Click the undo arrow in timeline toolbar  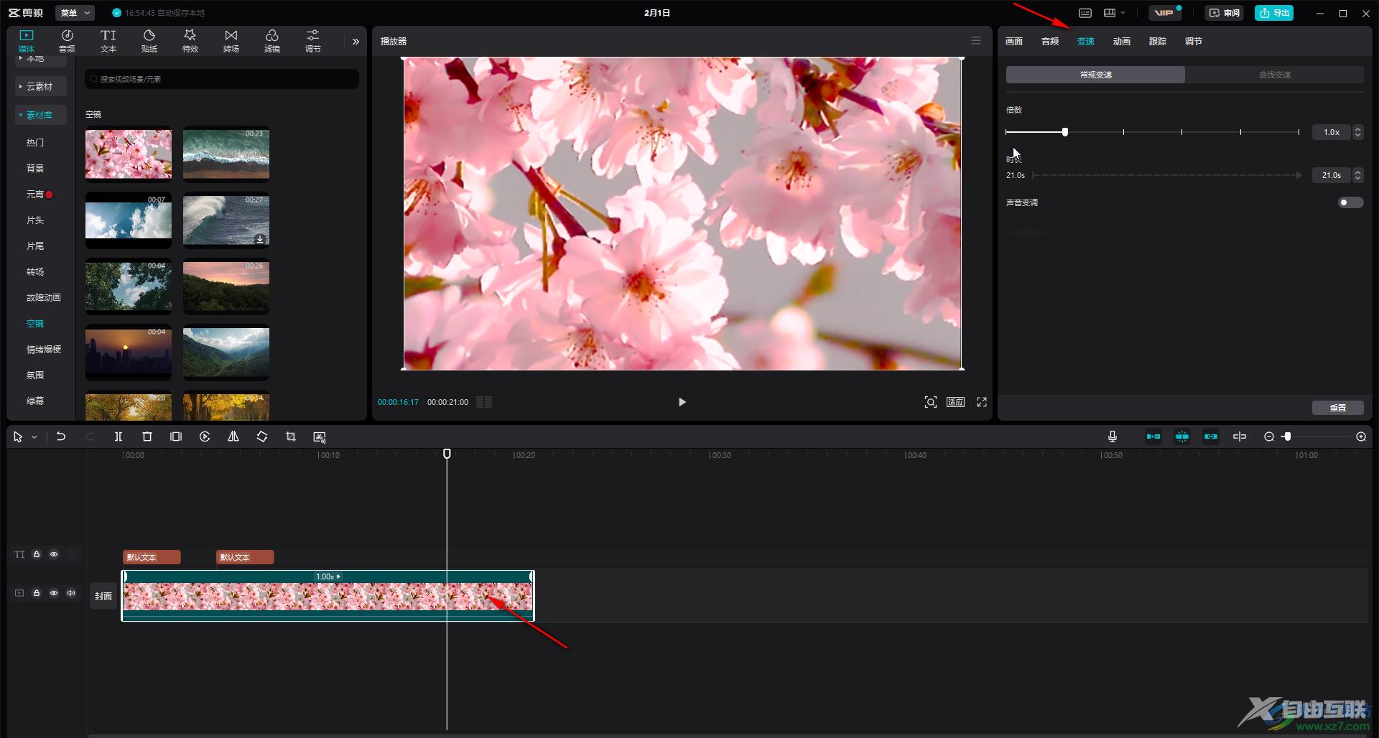tap(61, 436)
